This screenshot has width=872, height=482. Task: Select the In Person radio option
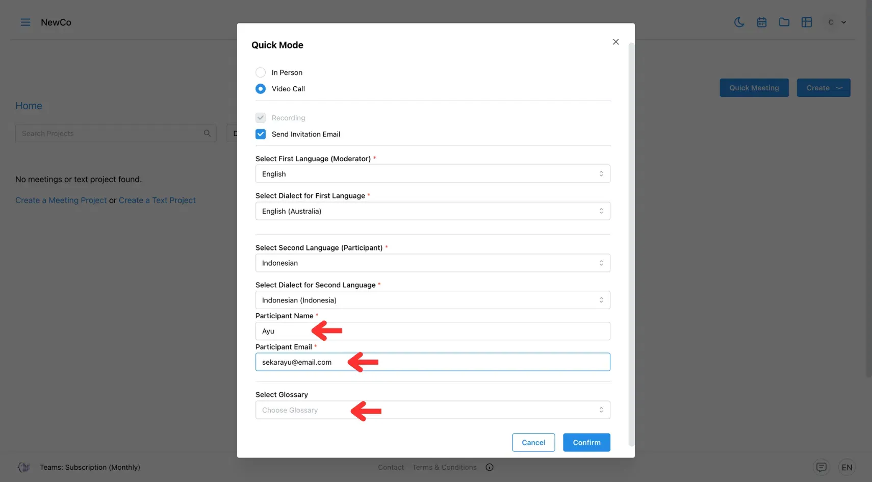coord(261,72)
